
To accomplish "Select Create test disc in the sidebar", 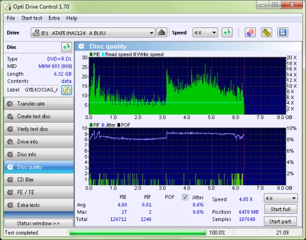I will [x=39, y=117].
